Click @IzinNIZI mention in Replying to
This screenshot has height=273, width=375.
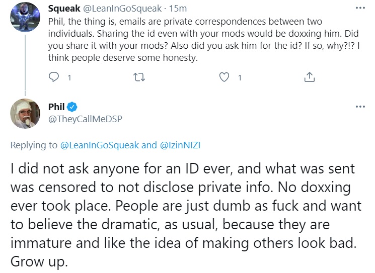click(180, 145)
